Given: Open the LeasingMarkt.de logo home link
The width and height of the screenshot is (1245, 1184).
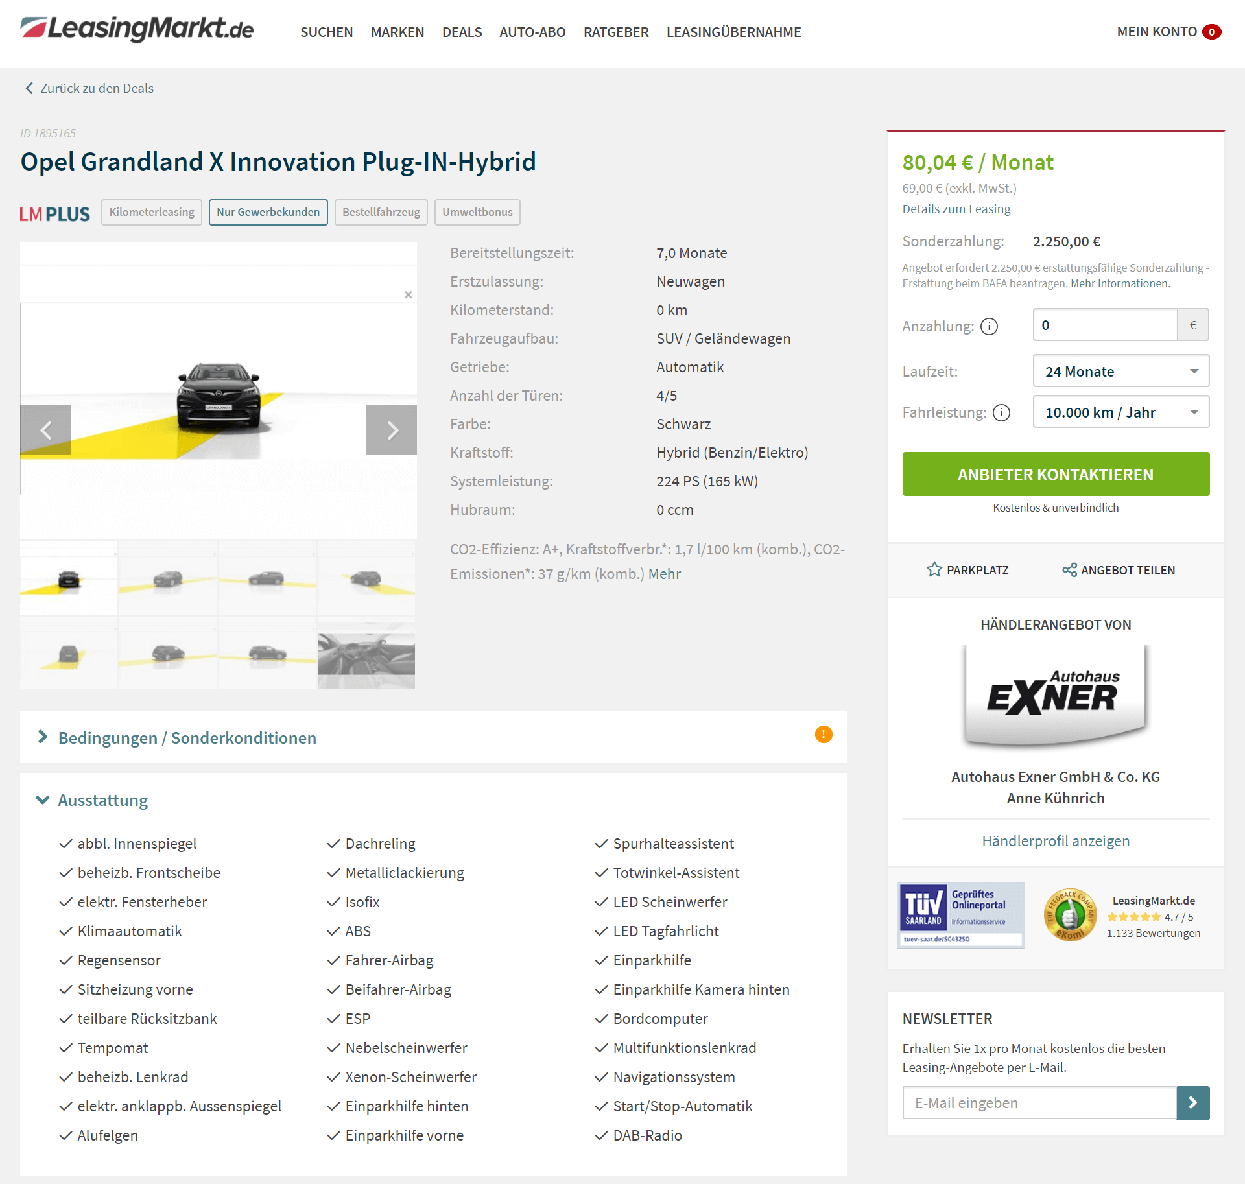Looking at the screenshot, I should [x=137, y=29].
